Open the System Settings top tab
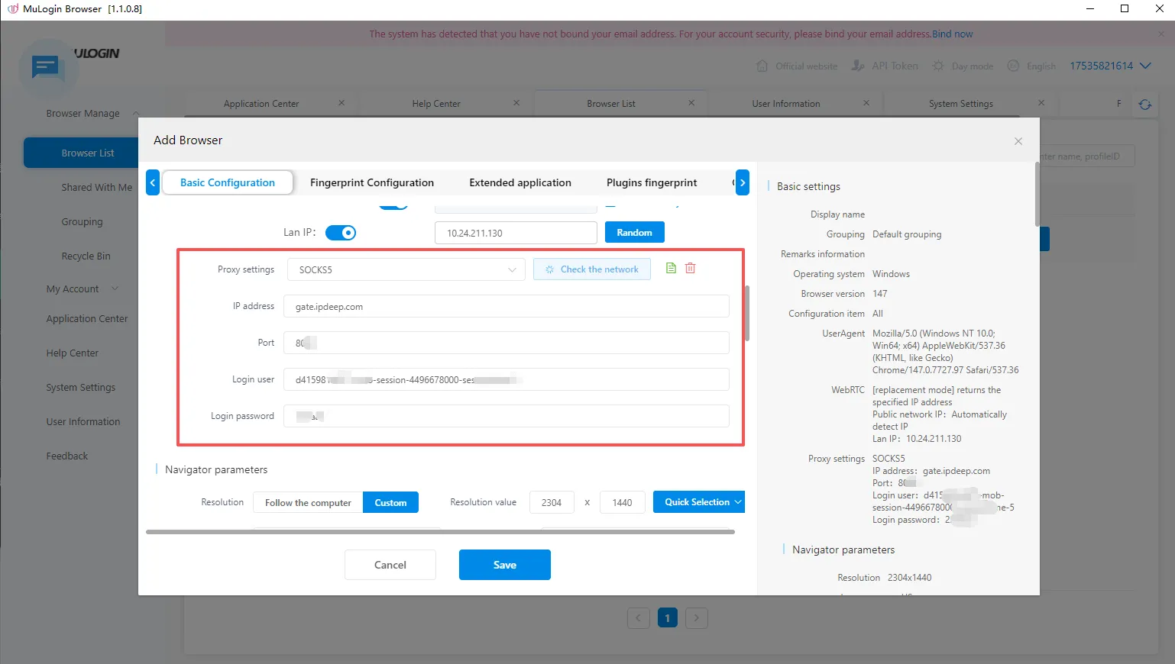The width and height of the screenshot is (1175, 664). coord(961,104)
